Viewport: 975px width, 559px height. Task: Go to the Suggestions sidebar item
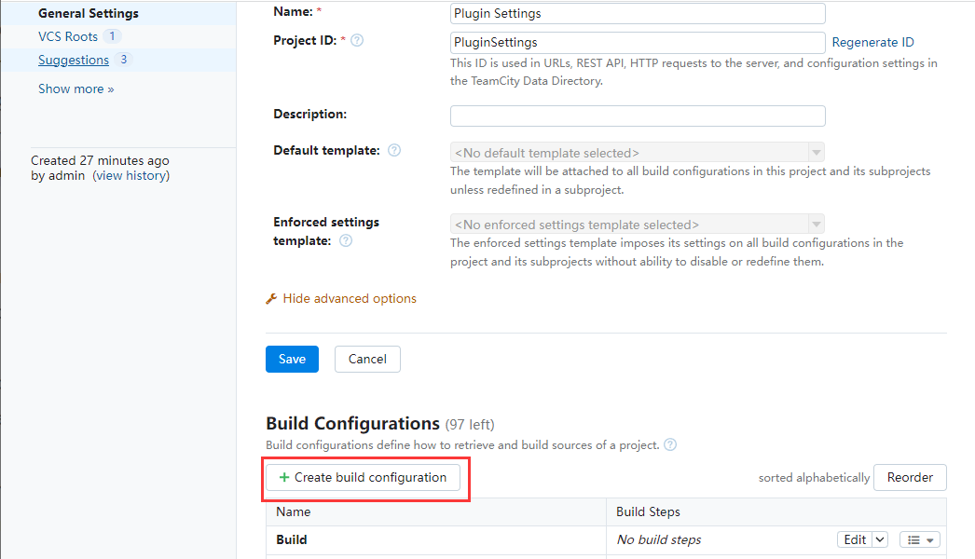pyautogui.click(x=74, y=60)
